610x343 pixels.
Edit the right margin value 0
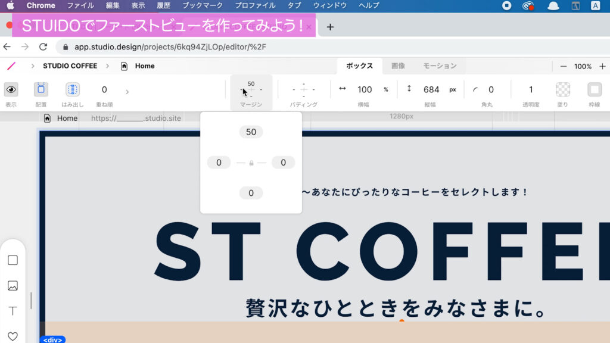tap(283, 162)
